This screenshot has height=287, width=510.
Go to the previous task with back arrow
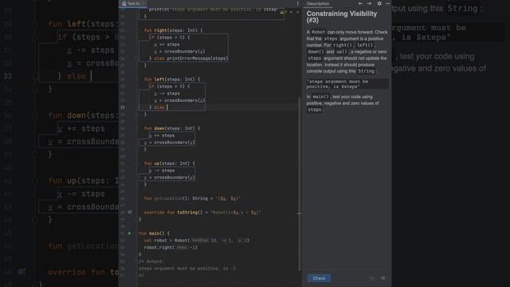tap(360, 3)
